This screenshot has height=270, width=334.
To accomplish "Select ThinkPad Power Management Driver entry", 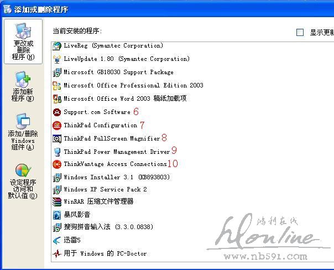I will 117,152.
